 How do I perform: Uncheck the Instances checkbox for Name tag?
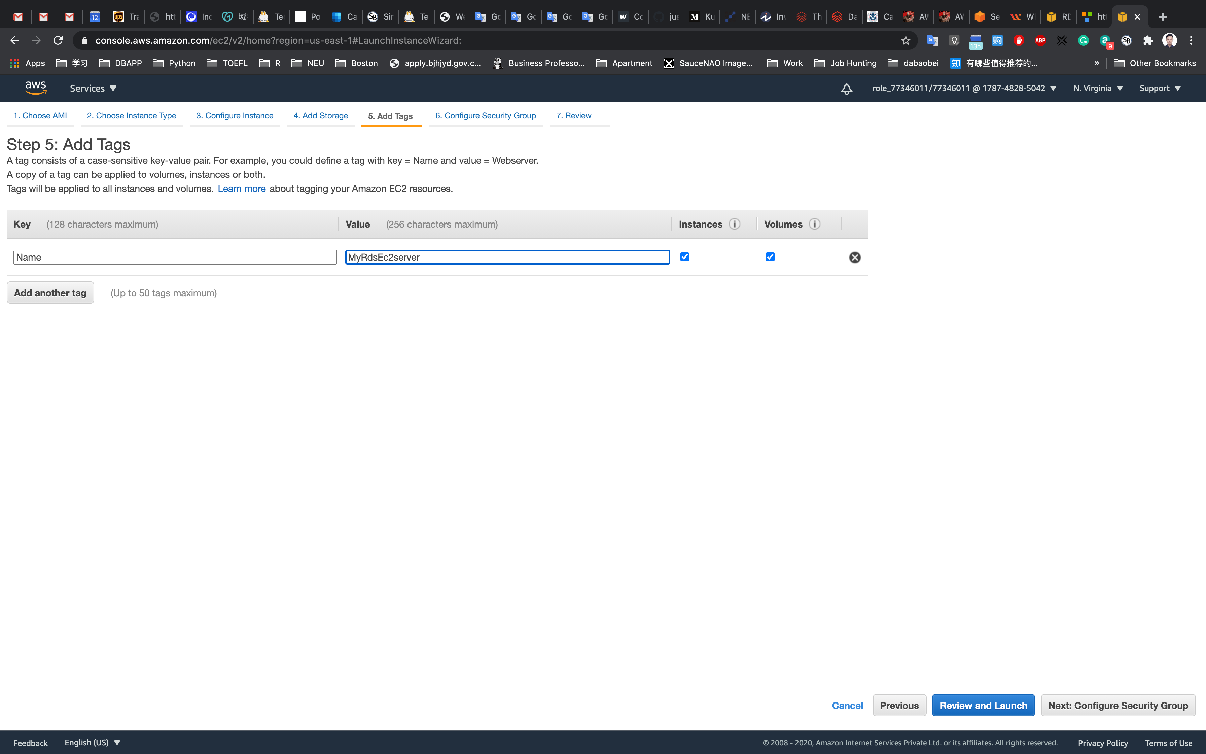pos(685,257)
